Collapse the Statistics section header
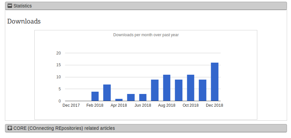This screenshot has height=138, width=291. [x=146, y=6]
